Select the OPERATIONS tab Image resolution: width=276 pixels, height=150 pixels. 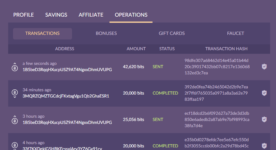point(131,15)
